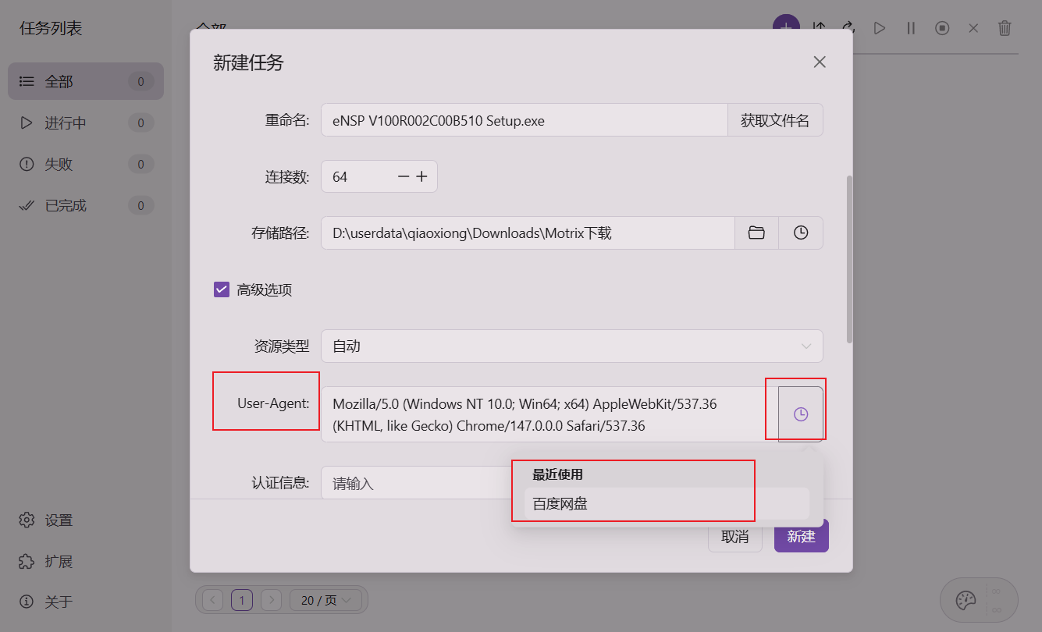Click the stop tasks icon
This screenshot has height=632, width=1042.
click(942, 28)
